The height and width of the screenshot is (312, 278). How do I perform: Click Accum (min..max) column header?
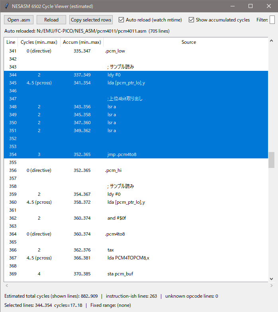pos(82,42)
